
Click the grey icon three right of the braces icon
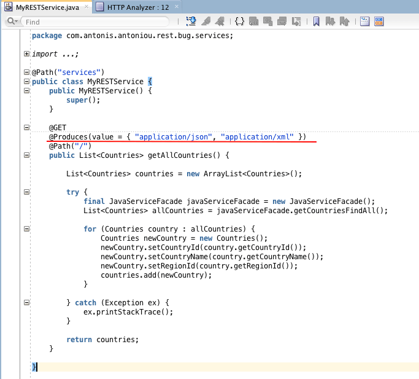282,21
